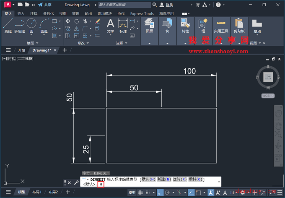Image resolution: width=285 pixels, height=198 pixels.
Task: Click the Explode tool icon
Action: (97, 29)
